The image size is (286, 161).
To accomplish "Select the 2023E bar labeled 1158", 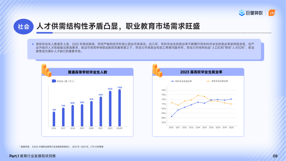I will click(x=120, y=108).
